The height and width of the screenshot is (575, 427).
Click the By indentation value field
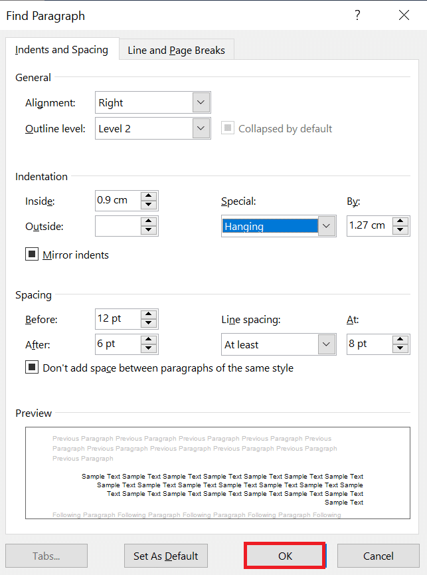pyautogui.click(x=369, y=226)
